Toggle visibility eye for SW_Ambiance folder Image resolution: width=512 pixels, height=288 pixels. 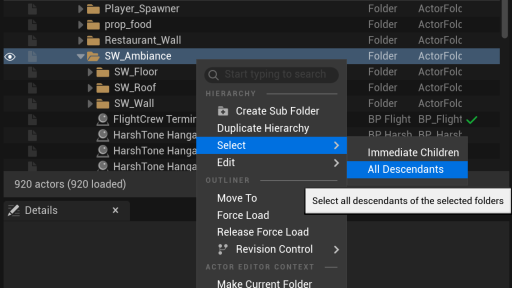[x=10, y=56]
